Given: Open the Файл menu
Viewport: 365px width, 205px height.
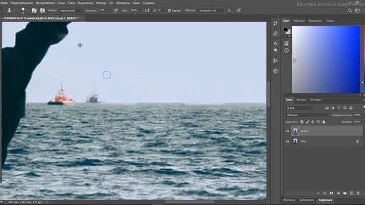Looking at the screenshot, I should (4, 3).
